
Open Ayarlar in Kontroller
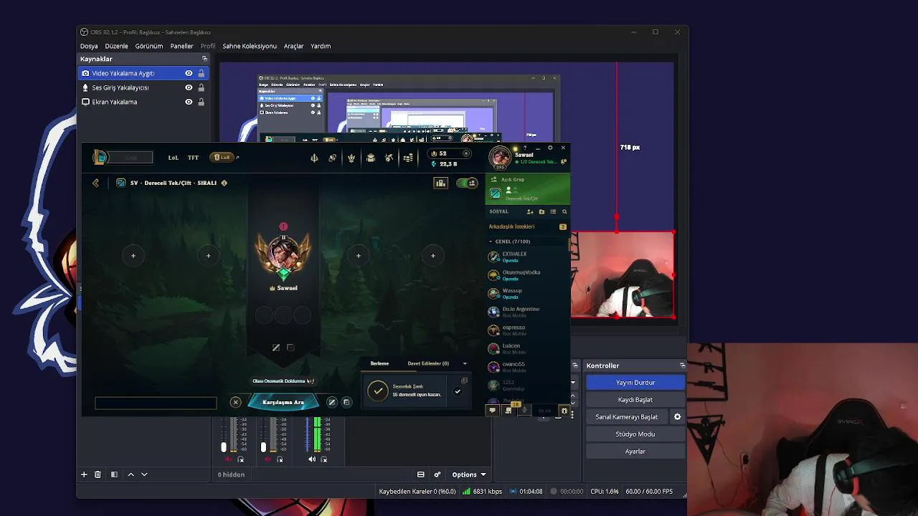point(635,451)
